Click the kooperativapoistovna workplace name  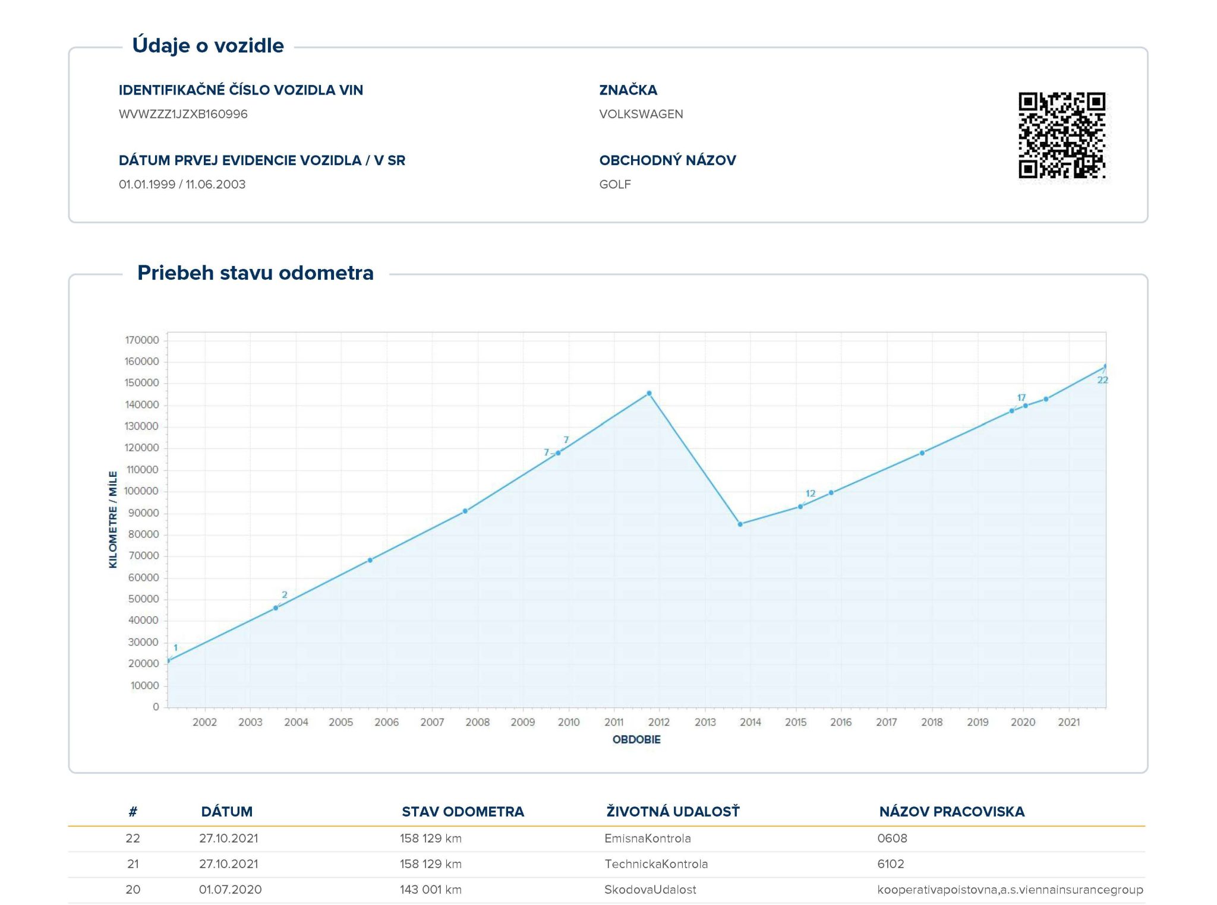pos(1010,889)
